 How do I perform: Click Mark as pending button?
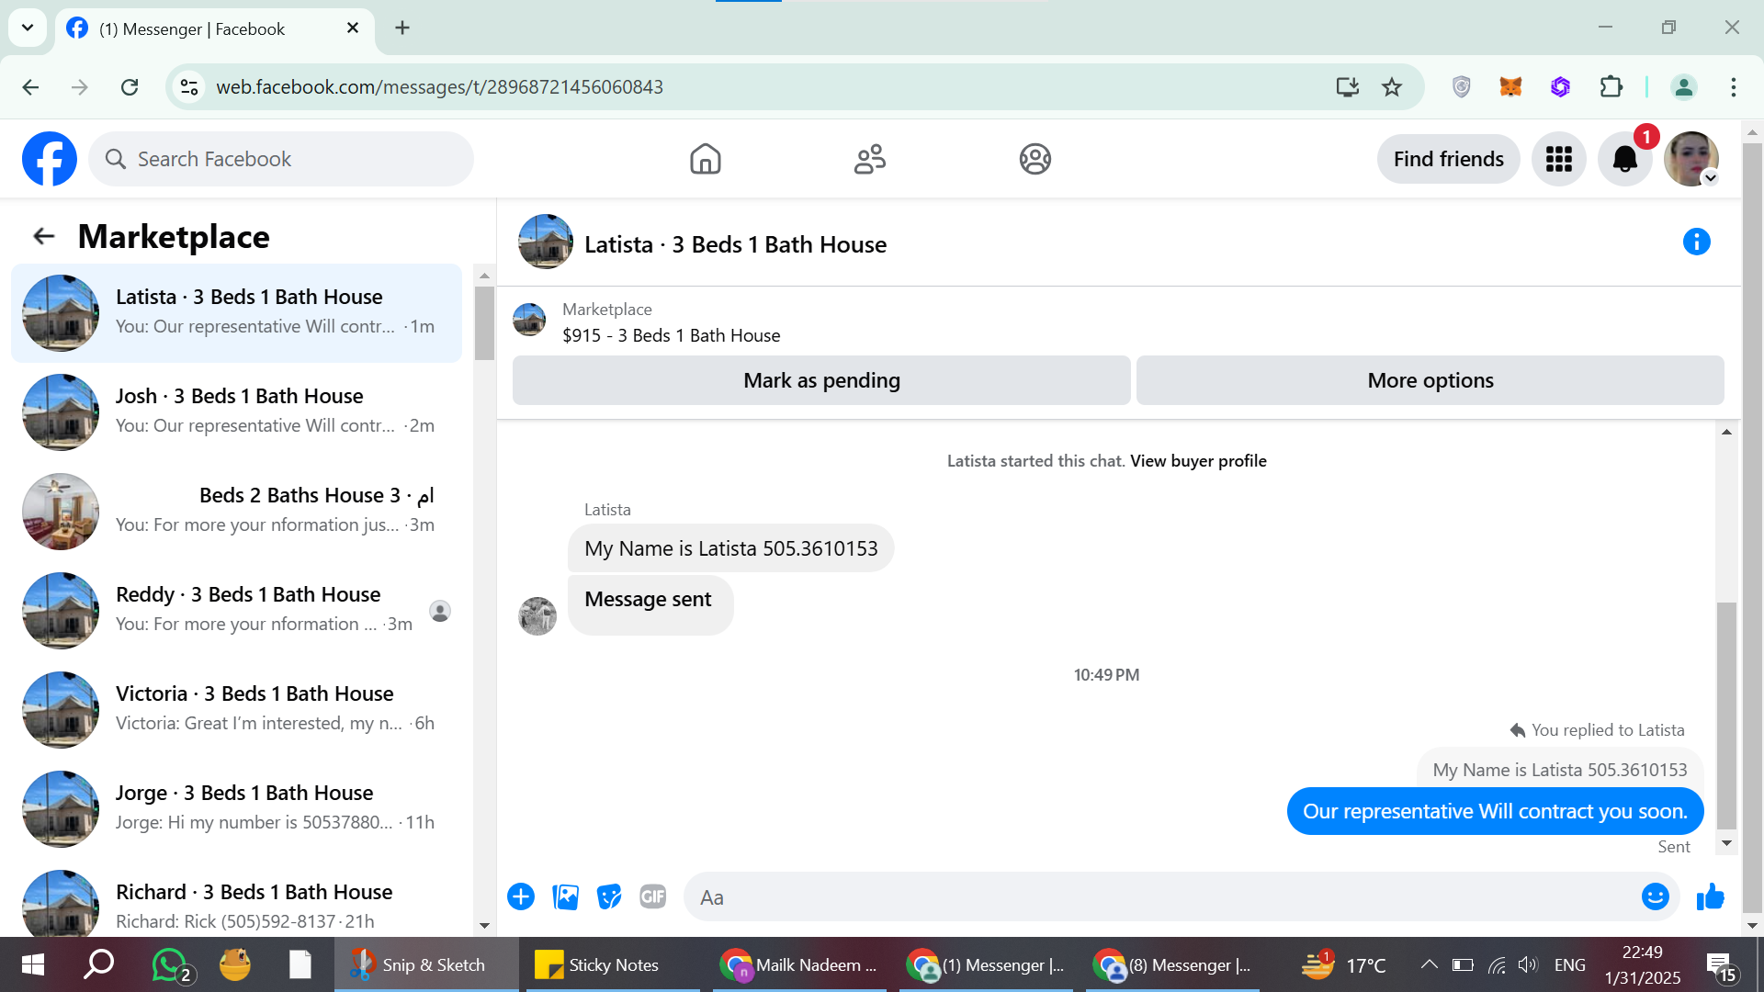pyautogui.click(x=821, y=380)
